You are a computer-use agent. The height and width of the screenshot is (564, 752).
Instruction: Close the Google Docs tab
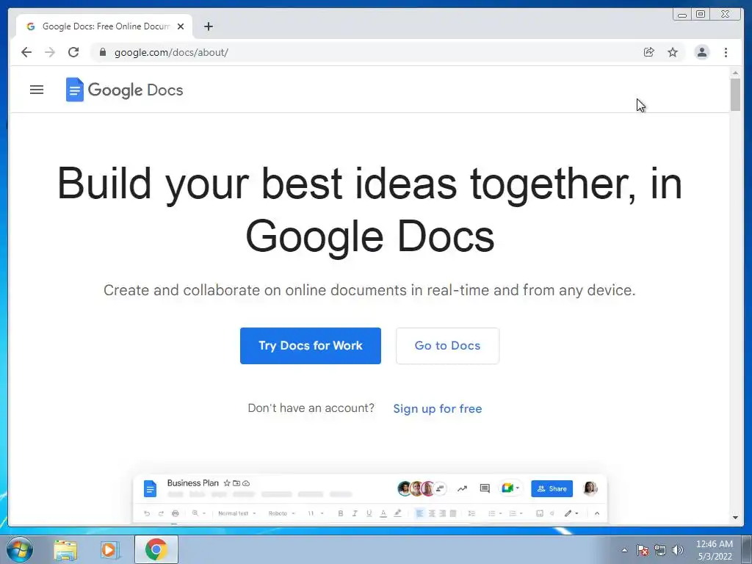[181, 26]
